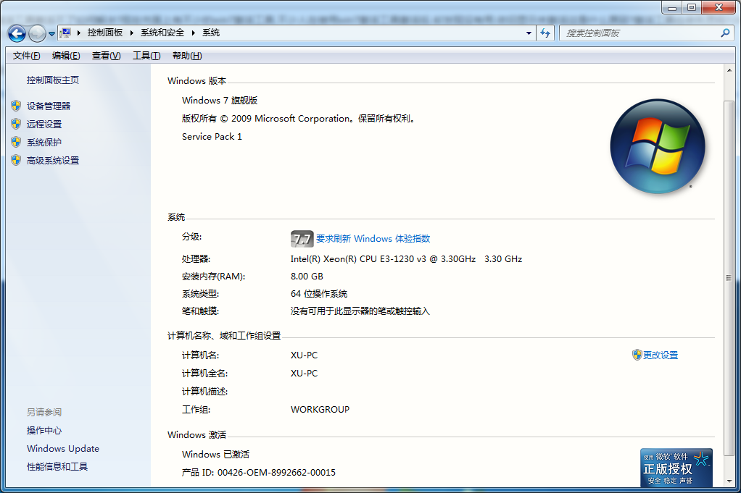The image size is (741, 493).
Task: Open the 工具 menu
Action: point(146,55)
